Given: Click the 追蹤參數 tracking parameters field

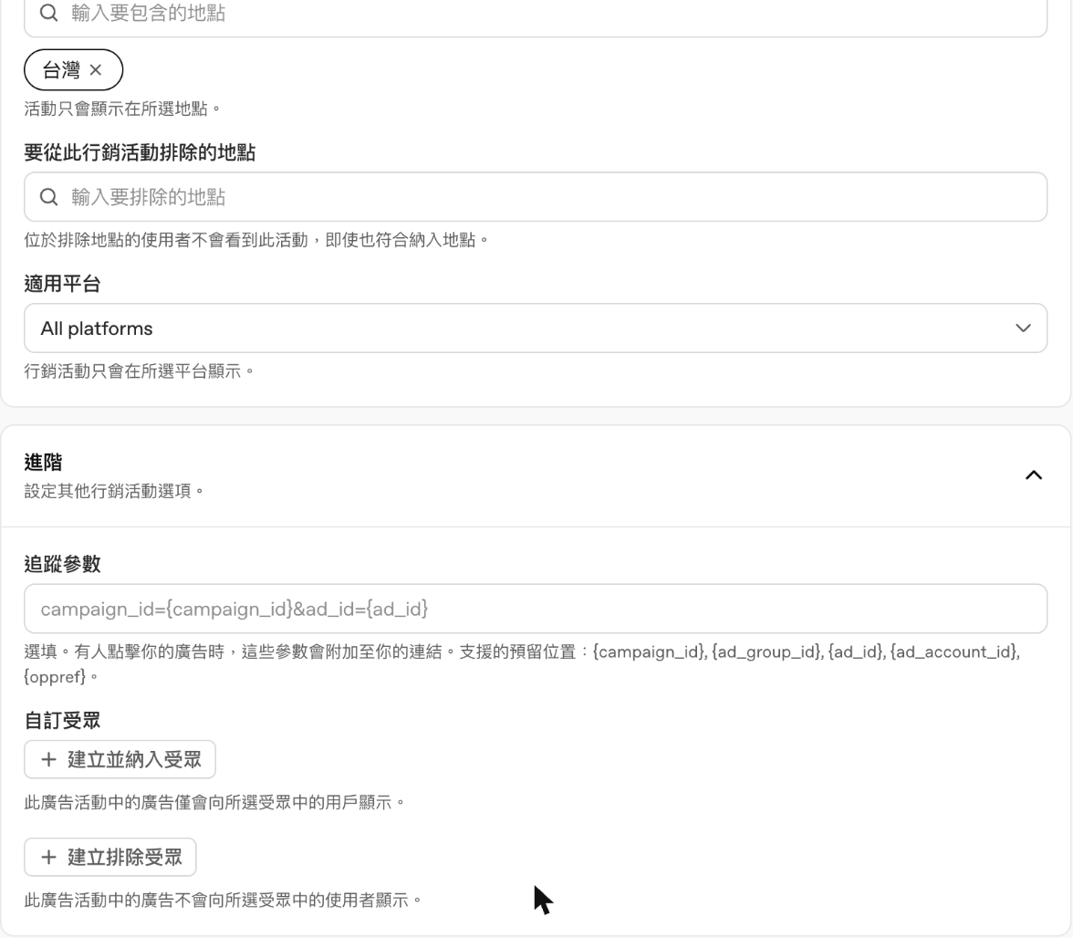Looking at the screenshot, I should 535,609.
